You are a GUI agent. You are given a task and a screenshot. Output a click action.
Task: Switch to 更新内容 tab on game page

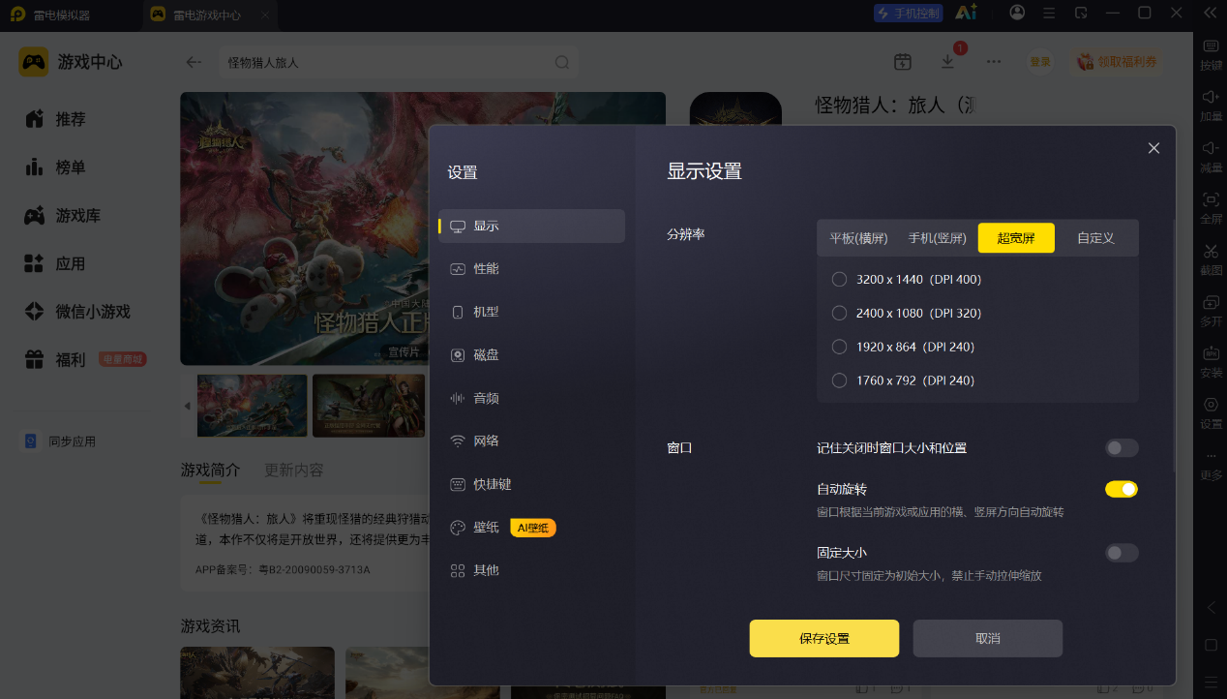click(x=294, y=471)
